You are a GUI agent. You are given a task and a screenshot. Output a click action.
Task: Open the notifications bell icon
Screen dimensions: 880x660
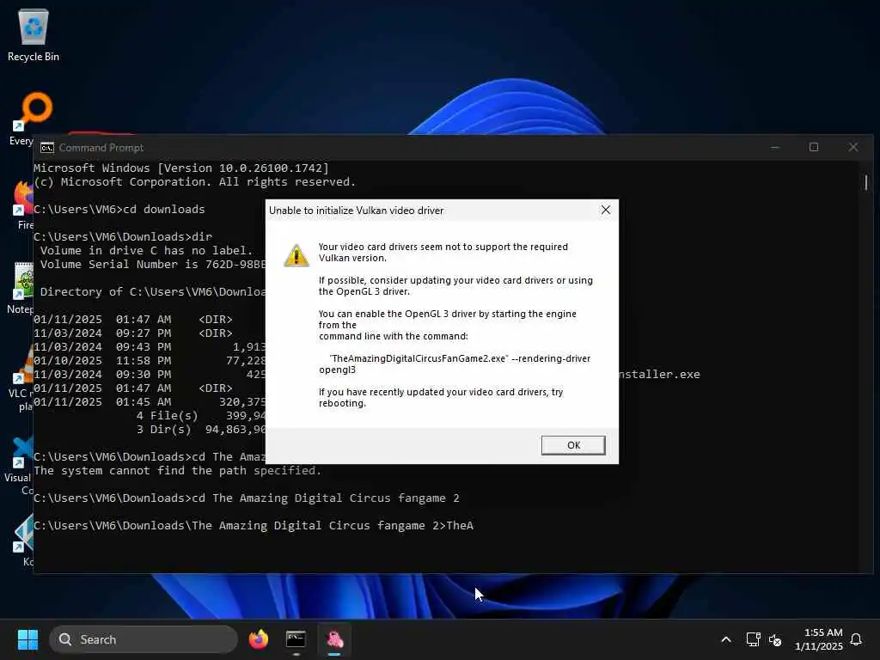tap(856, 639)
